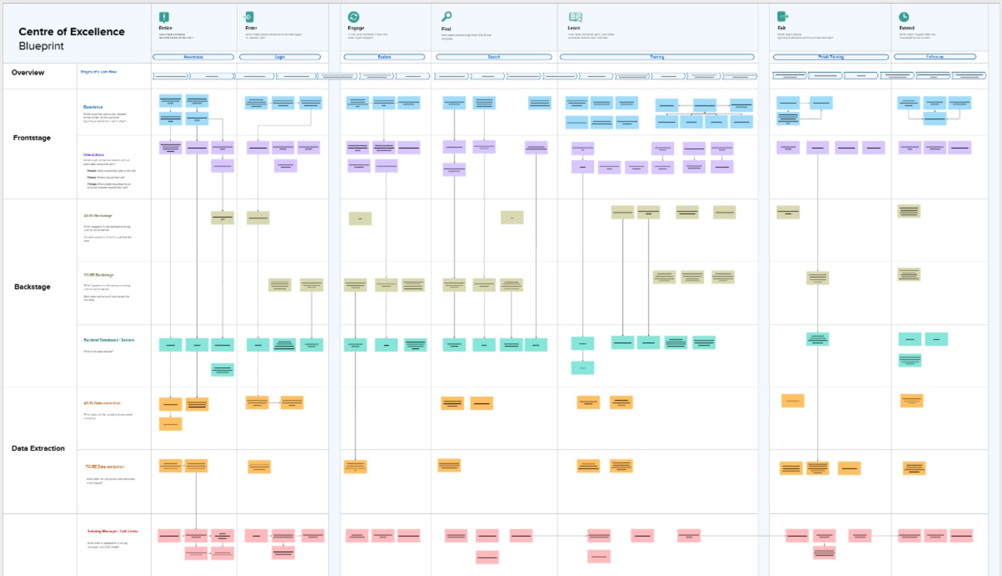The height and width of the screenshot is (576, 1002).
Task: Click the Learn stage book icon
Action: point(576,17)
